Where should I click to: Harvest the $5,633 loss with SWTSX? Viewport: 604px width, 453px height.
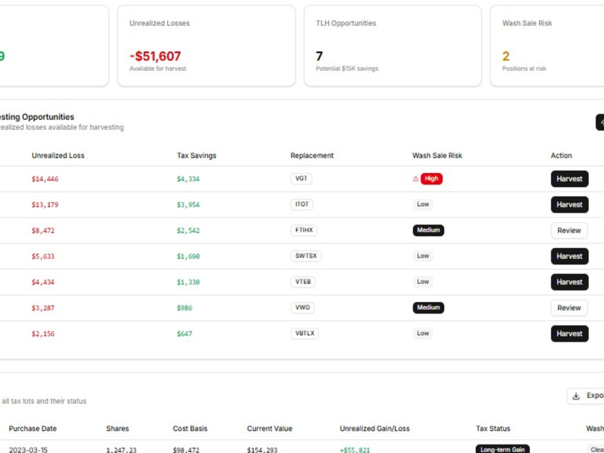[570, 256]
